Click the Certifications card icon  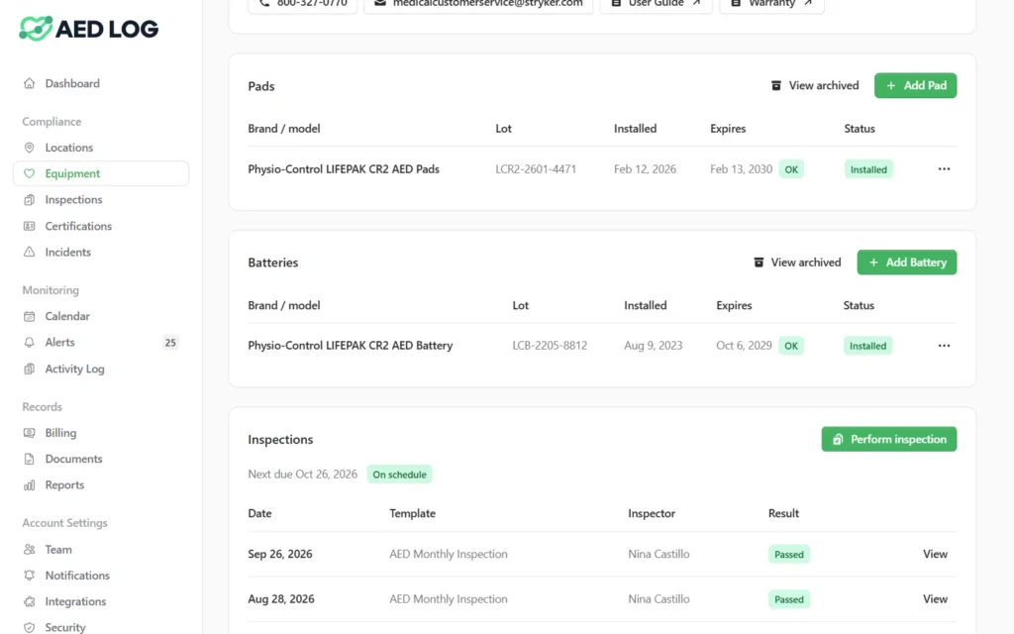tap(29, 226)
